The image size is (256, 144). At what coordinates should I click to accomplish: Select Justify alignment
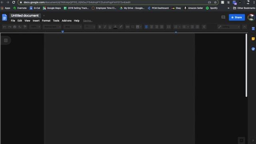pos(162,27)
